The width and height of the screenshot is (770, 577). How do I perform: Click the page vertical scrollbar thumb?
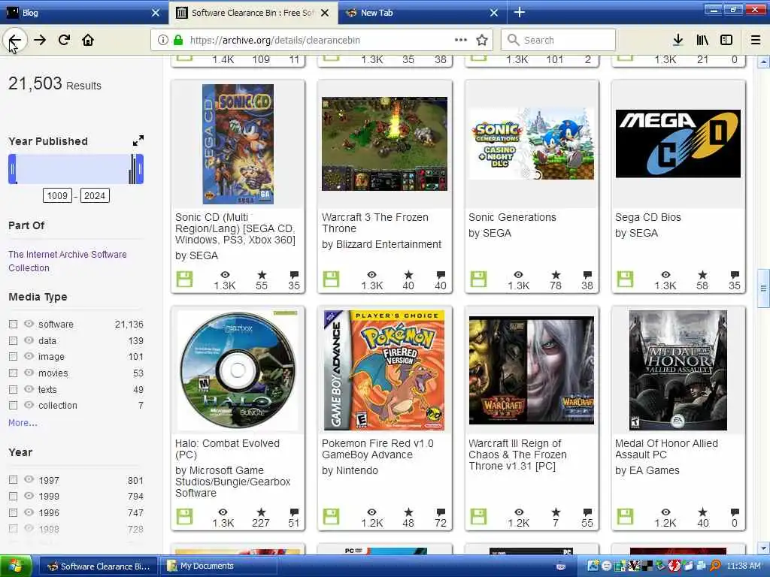pos(763,288)
